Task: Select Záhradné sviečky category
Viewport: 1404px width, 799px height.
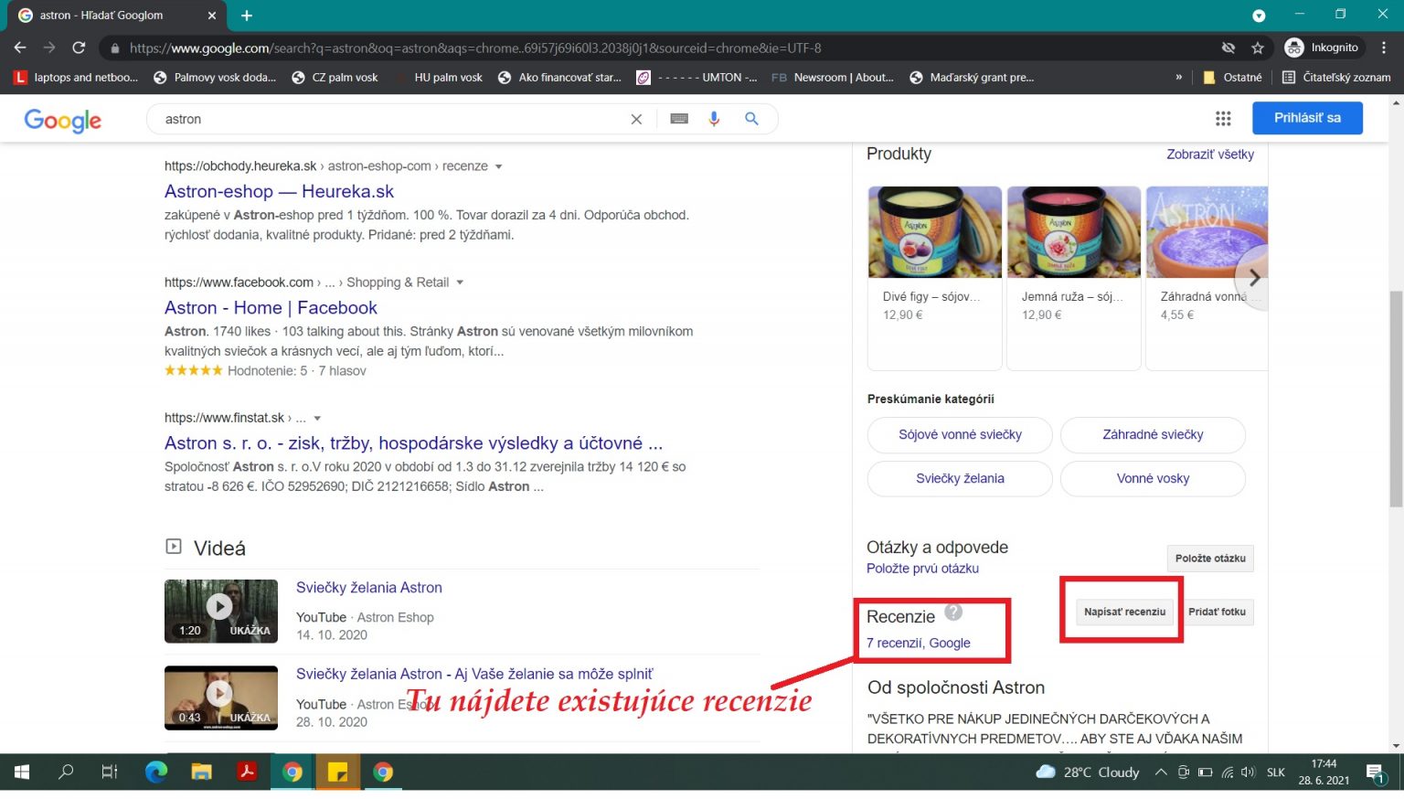Action: point(1153,435)
